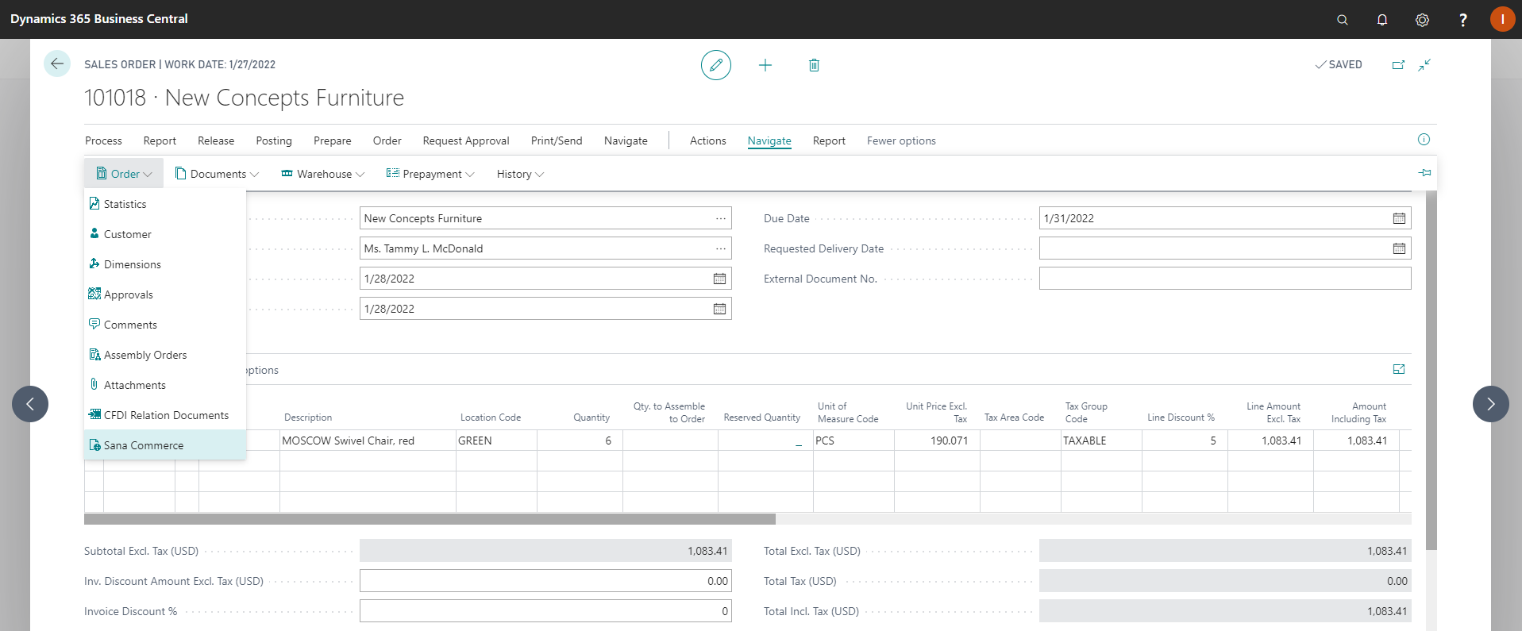This screenshot has width=1522, height=631.
Task: Open the Posting tab
Action: pos(274,140)
